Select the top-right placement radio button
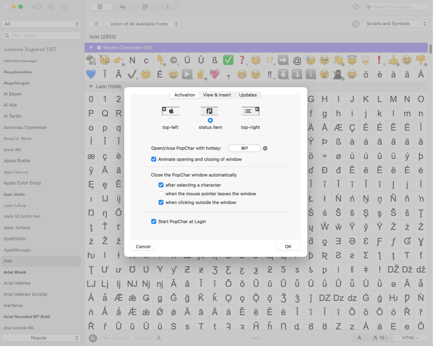Viewport: 434px width, 348px height. pyautogui.click(x=250, y=121)
